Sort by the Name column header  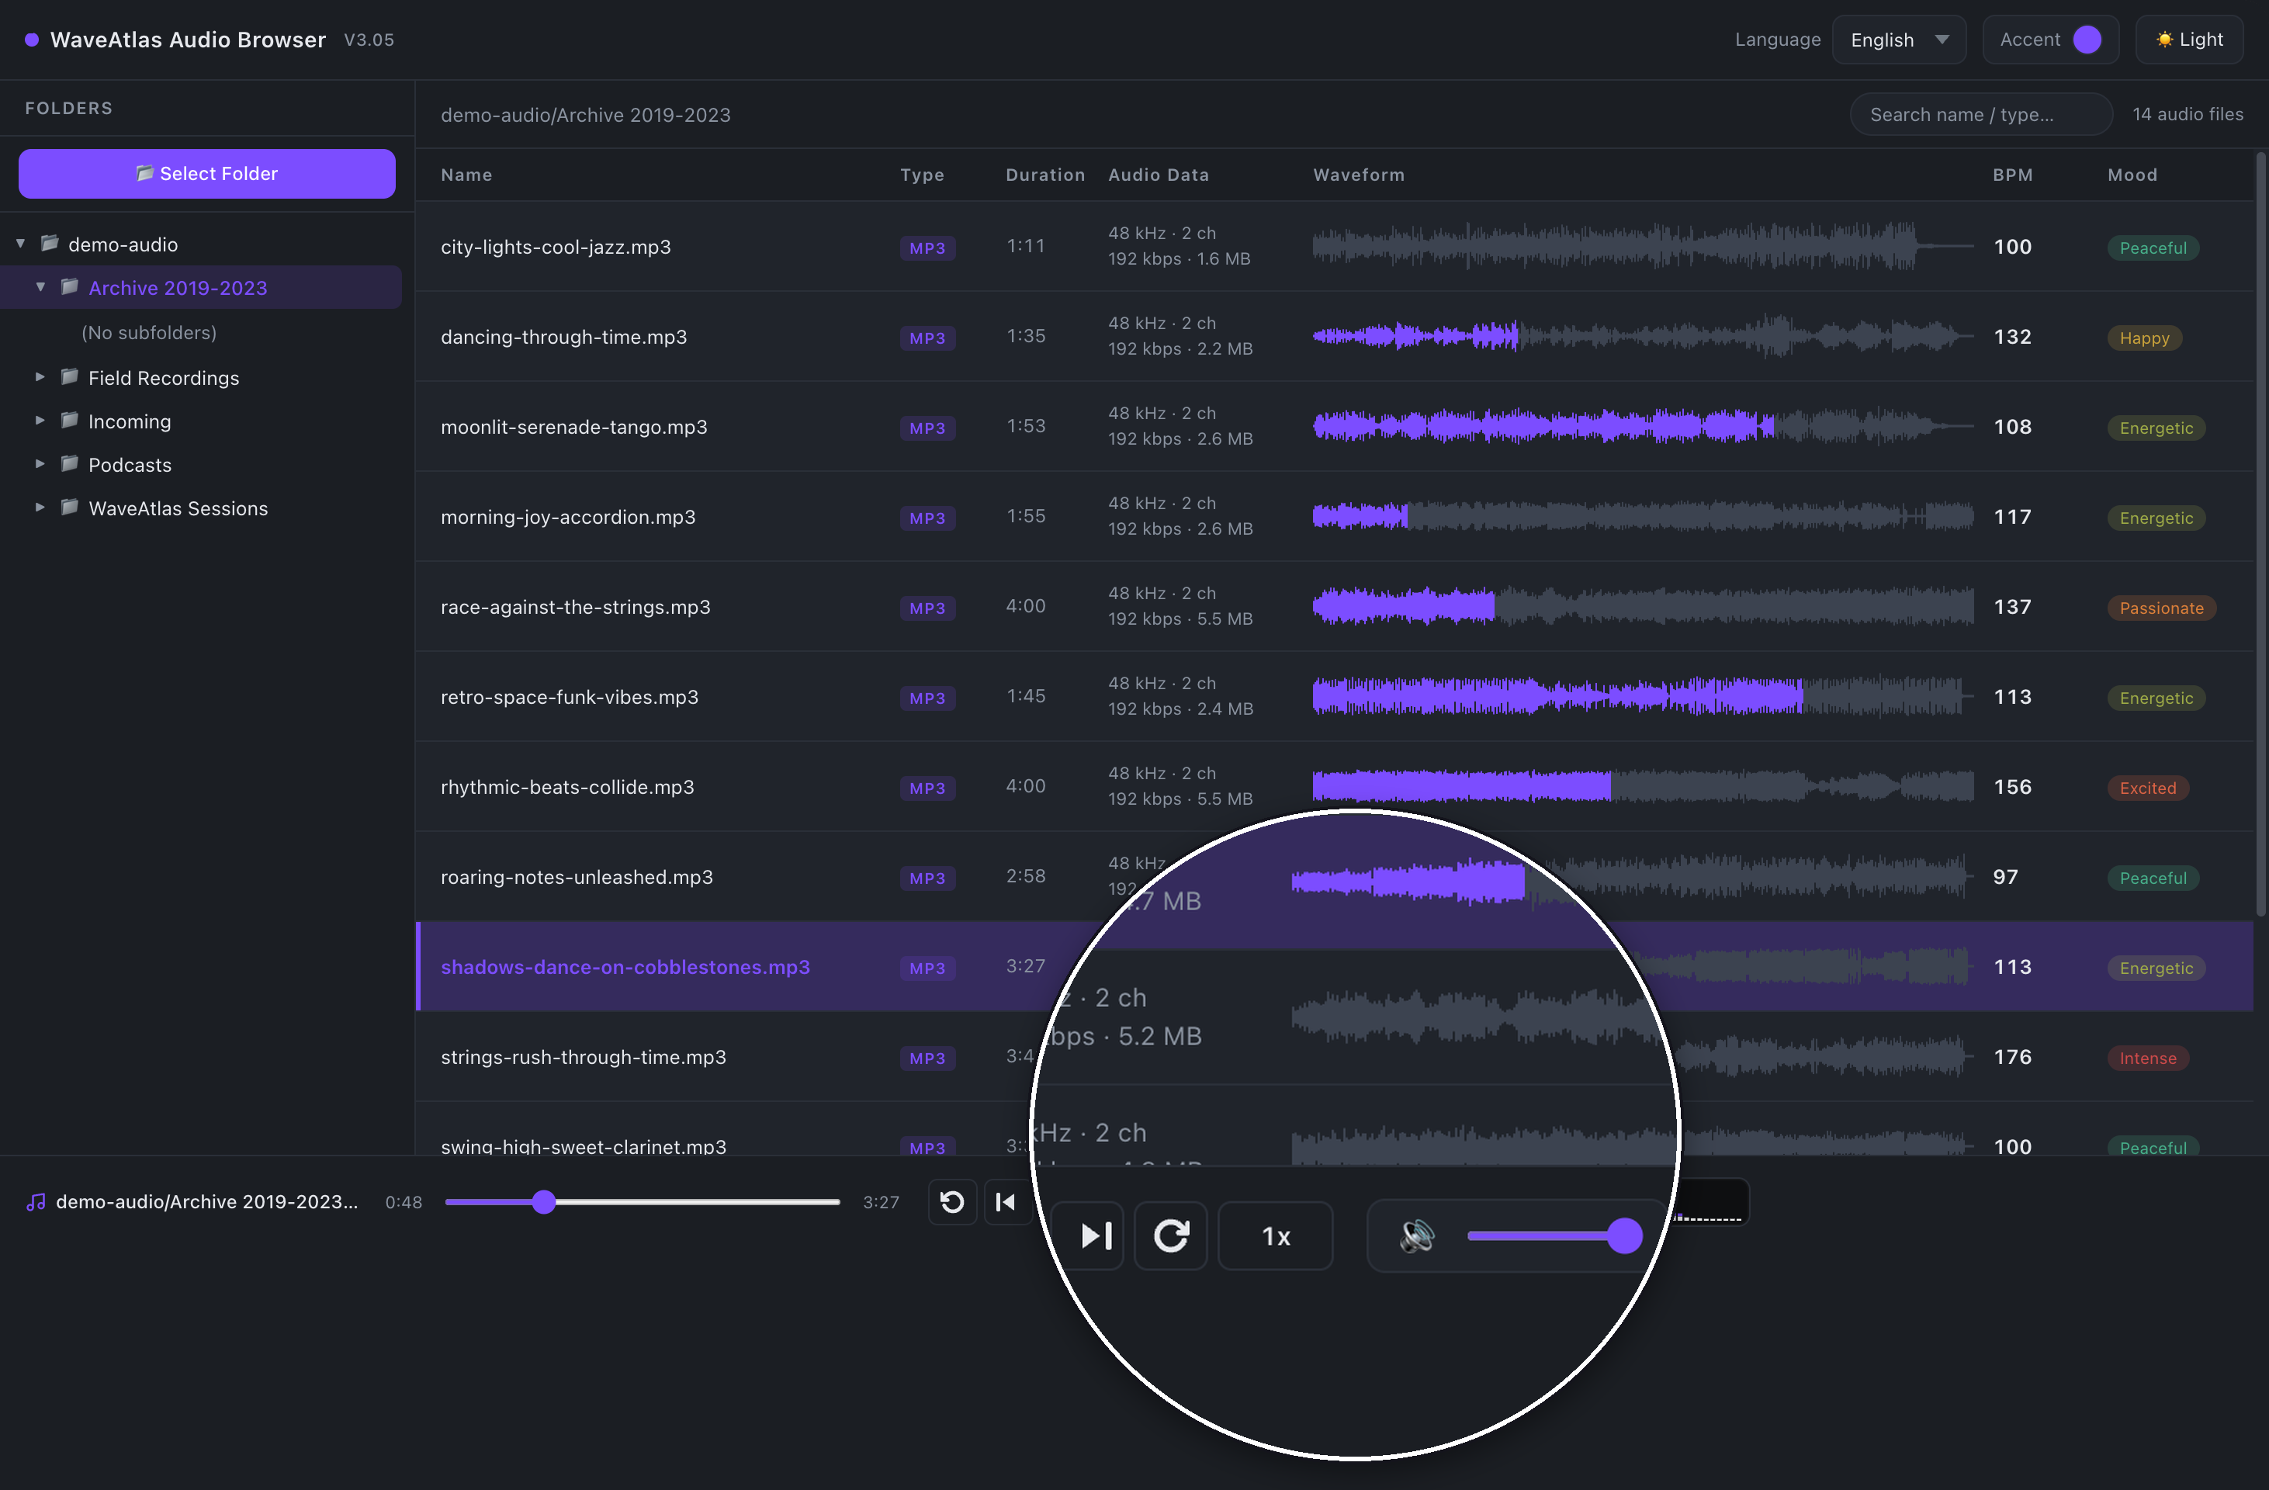466,175
